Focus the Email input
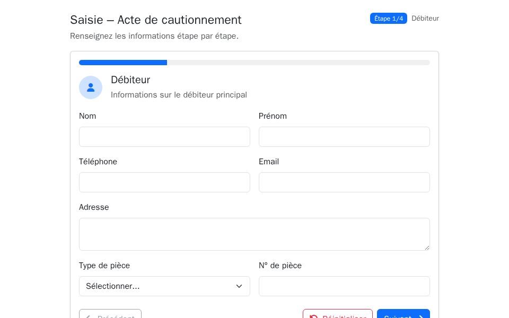The image size is (509, 318). (x=344, y=182)
